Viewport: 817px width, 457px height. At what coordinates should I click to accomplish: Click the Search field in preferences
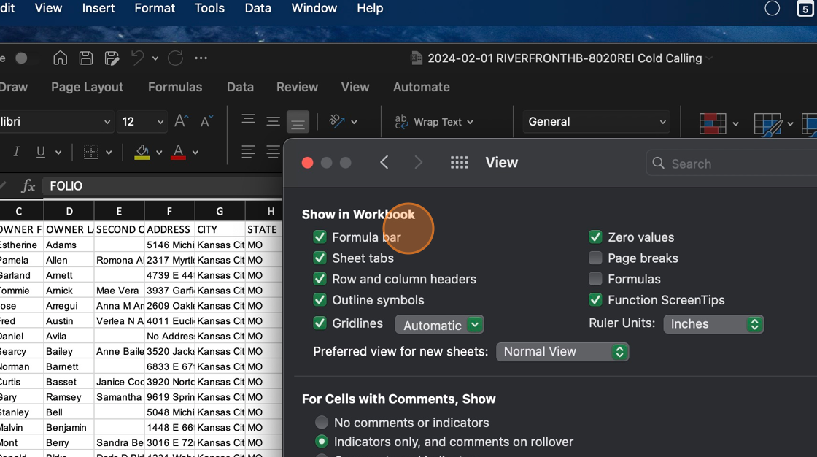click(729, 164)
